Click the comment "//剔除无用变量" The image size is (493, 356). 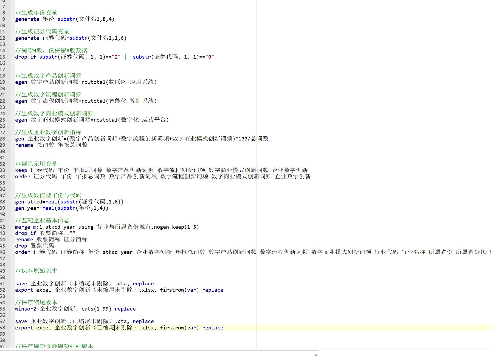(36, 164)
